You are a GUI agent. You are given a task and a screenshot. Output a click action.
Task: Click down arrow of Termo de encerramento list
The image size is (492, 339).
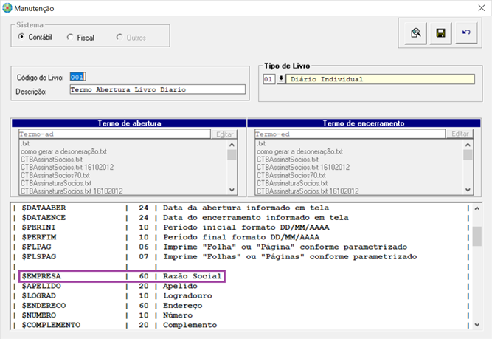pos(468,190)
